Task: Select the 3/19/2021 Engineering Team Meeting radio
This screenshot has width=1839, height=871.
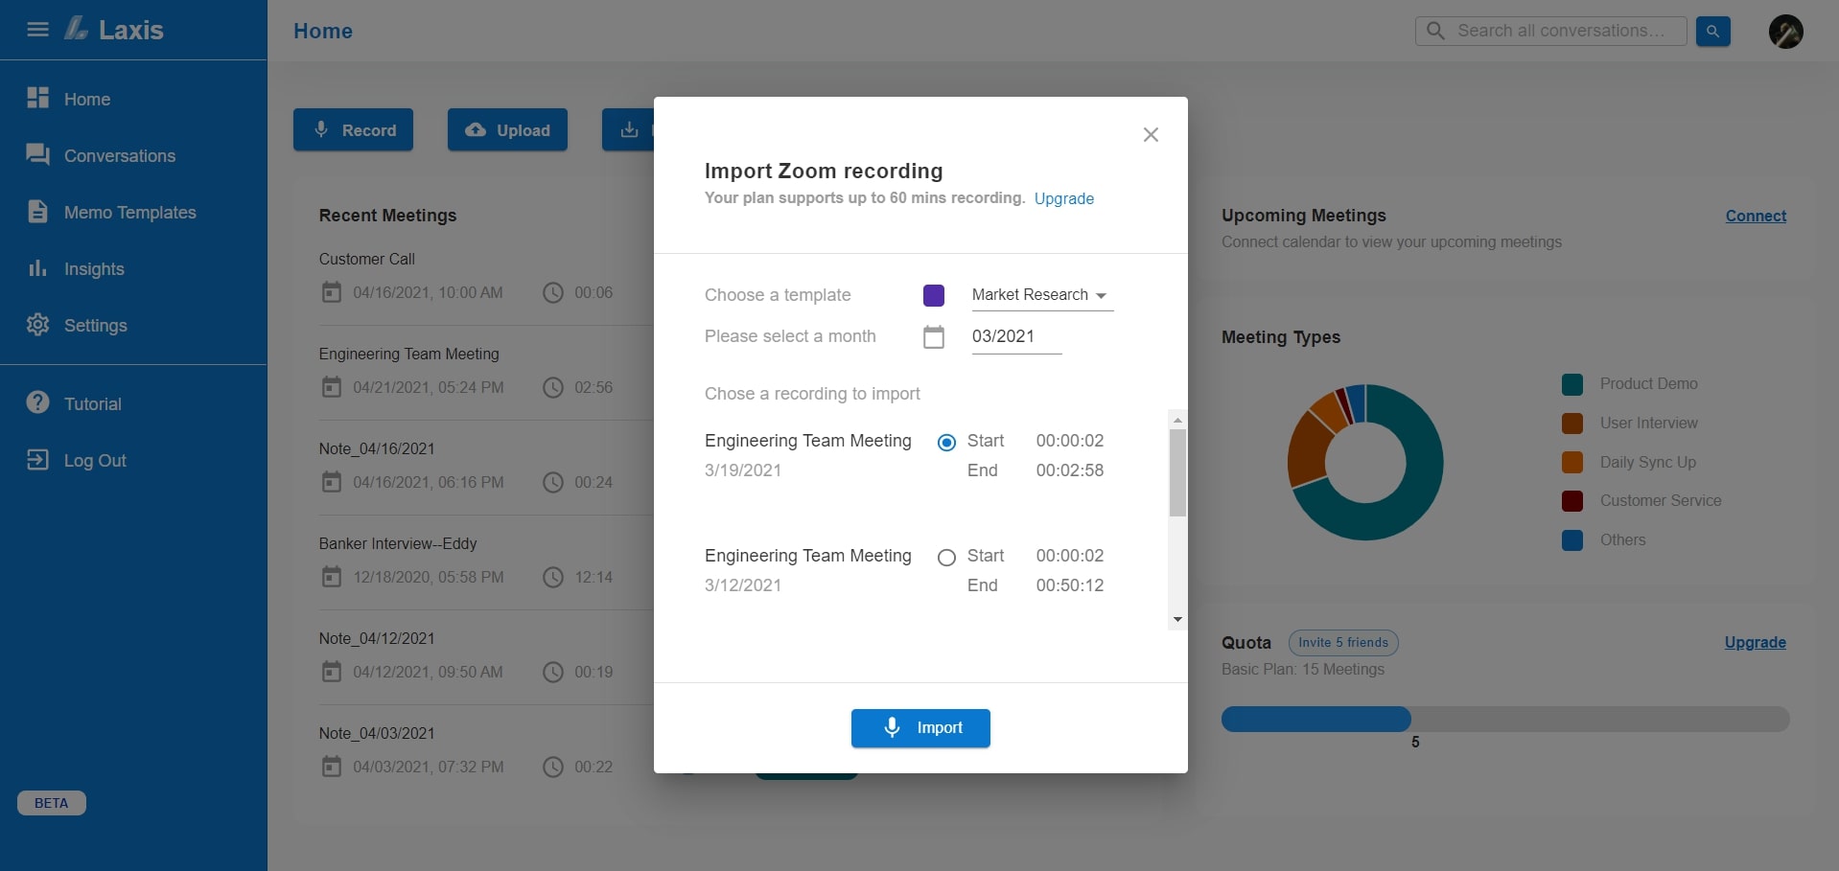Action: click(x=946, y=443)
